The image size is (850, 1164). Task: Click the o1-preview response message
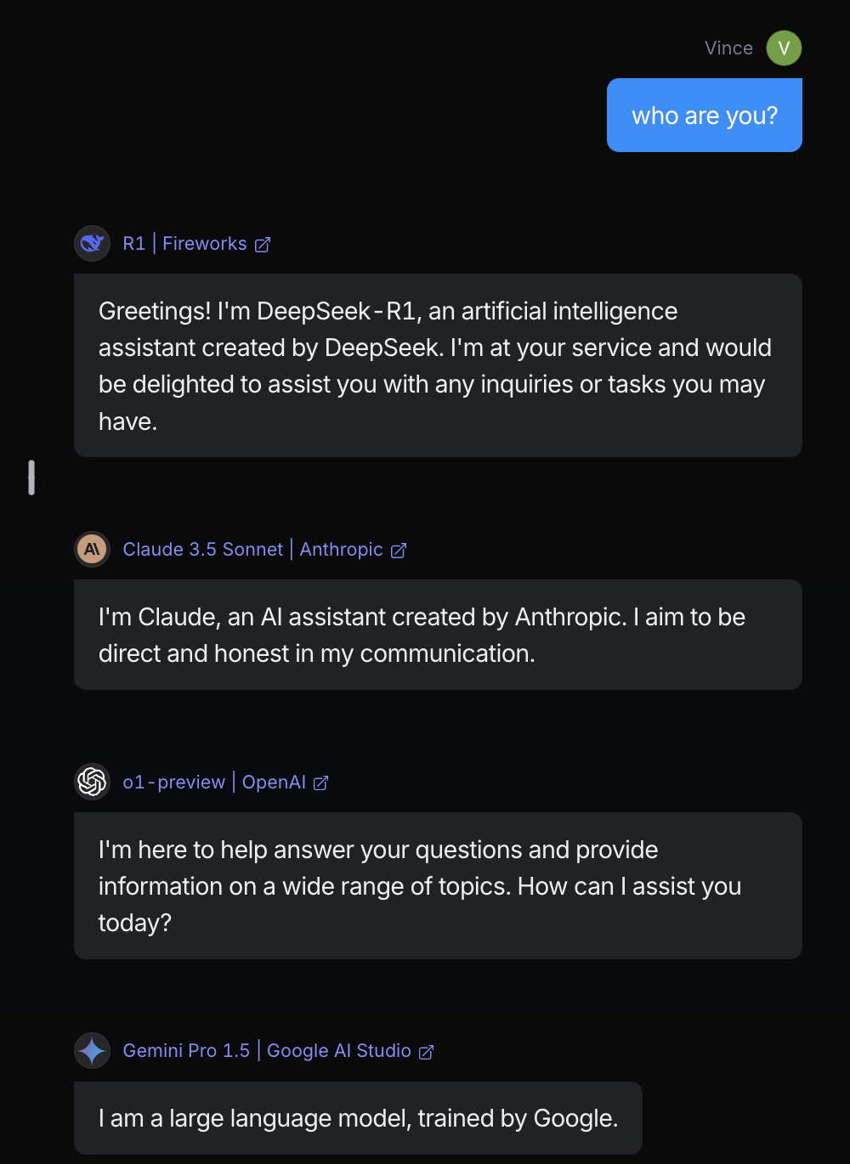tap(438, 885)
